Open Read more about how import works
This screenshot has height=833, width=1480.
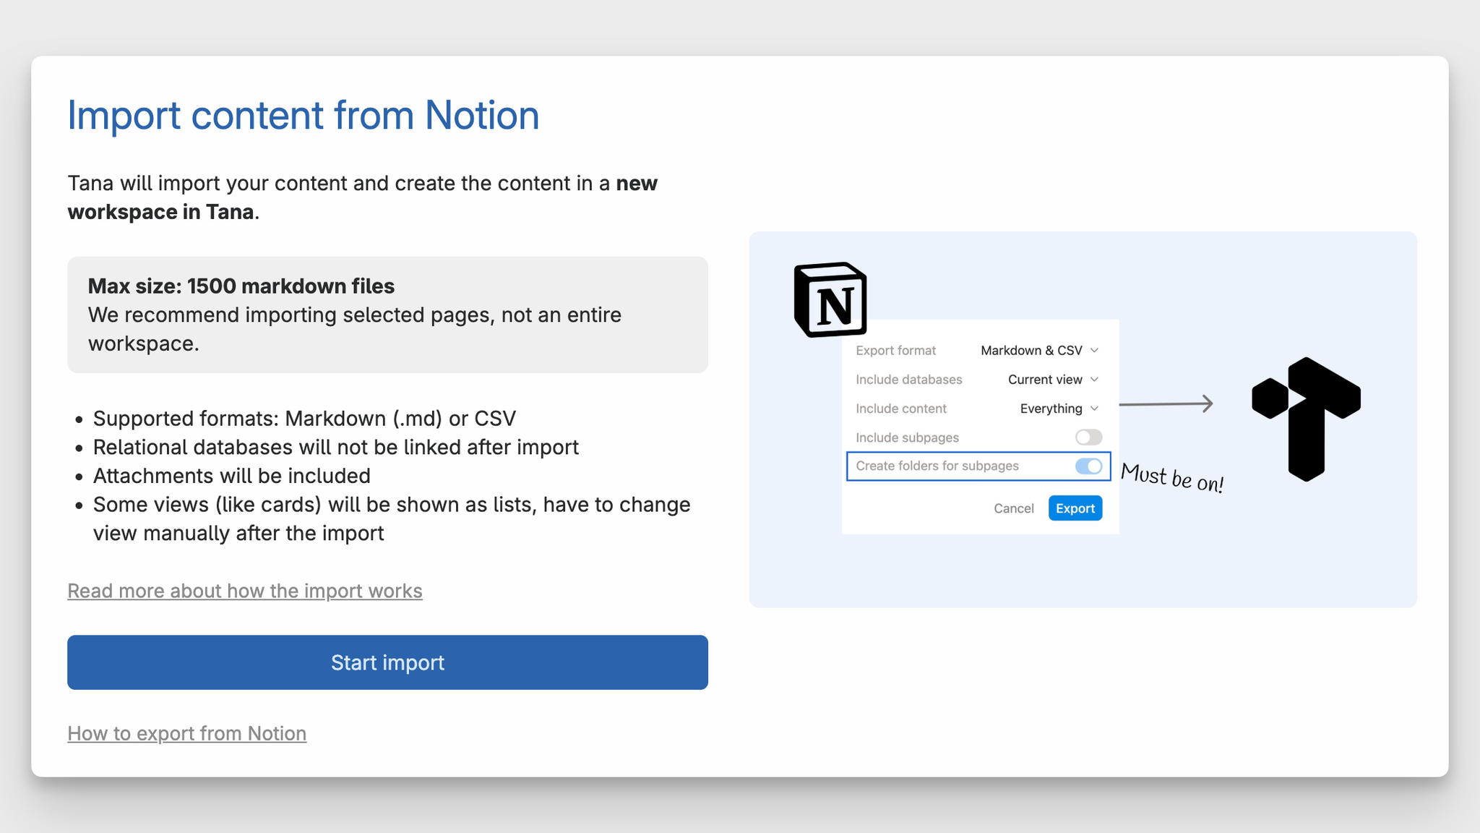[x=245, y=591]
